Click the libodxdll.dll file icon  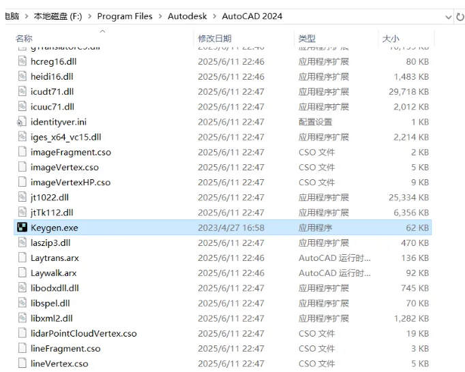point(22,288)
